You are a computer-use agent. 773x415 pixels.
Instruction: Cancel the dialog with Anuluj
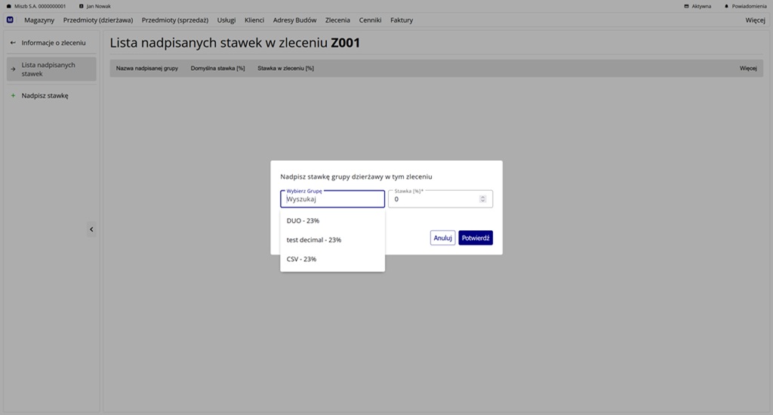(442, 238)
